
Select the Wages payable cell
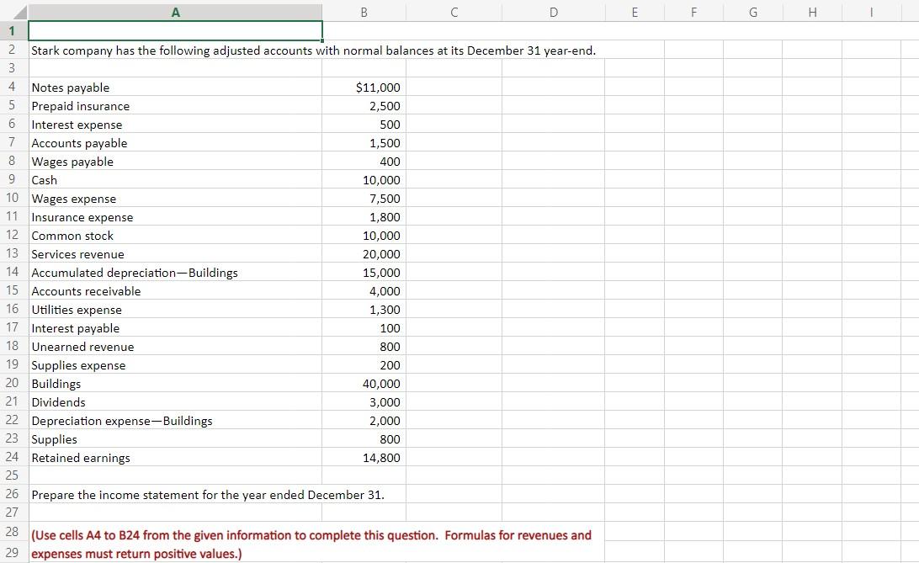(x=175, y=161)
